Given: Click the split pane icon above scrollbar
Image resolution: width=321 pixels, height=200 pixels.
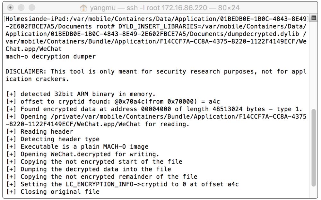Looking at the screenshot, I should tap(314, 19).
